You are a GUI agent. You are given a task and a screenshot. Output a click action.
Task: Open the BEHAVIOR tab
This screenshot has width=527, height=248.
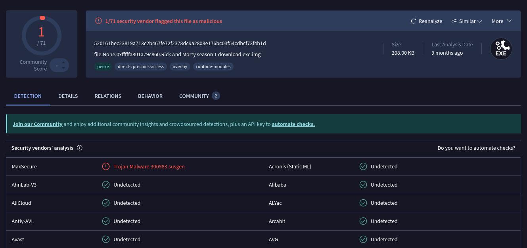[x=150, y=96]
